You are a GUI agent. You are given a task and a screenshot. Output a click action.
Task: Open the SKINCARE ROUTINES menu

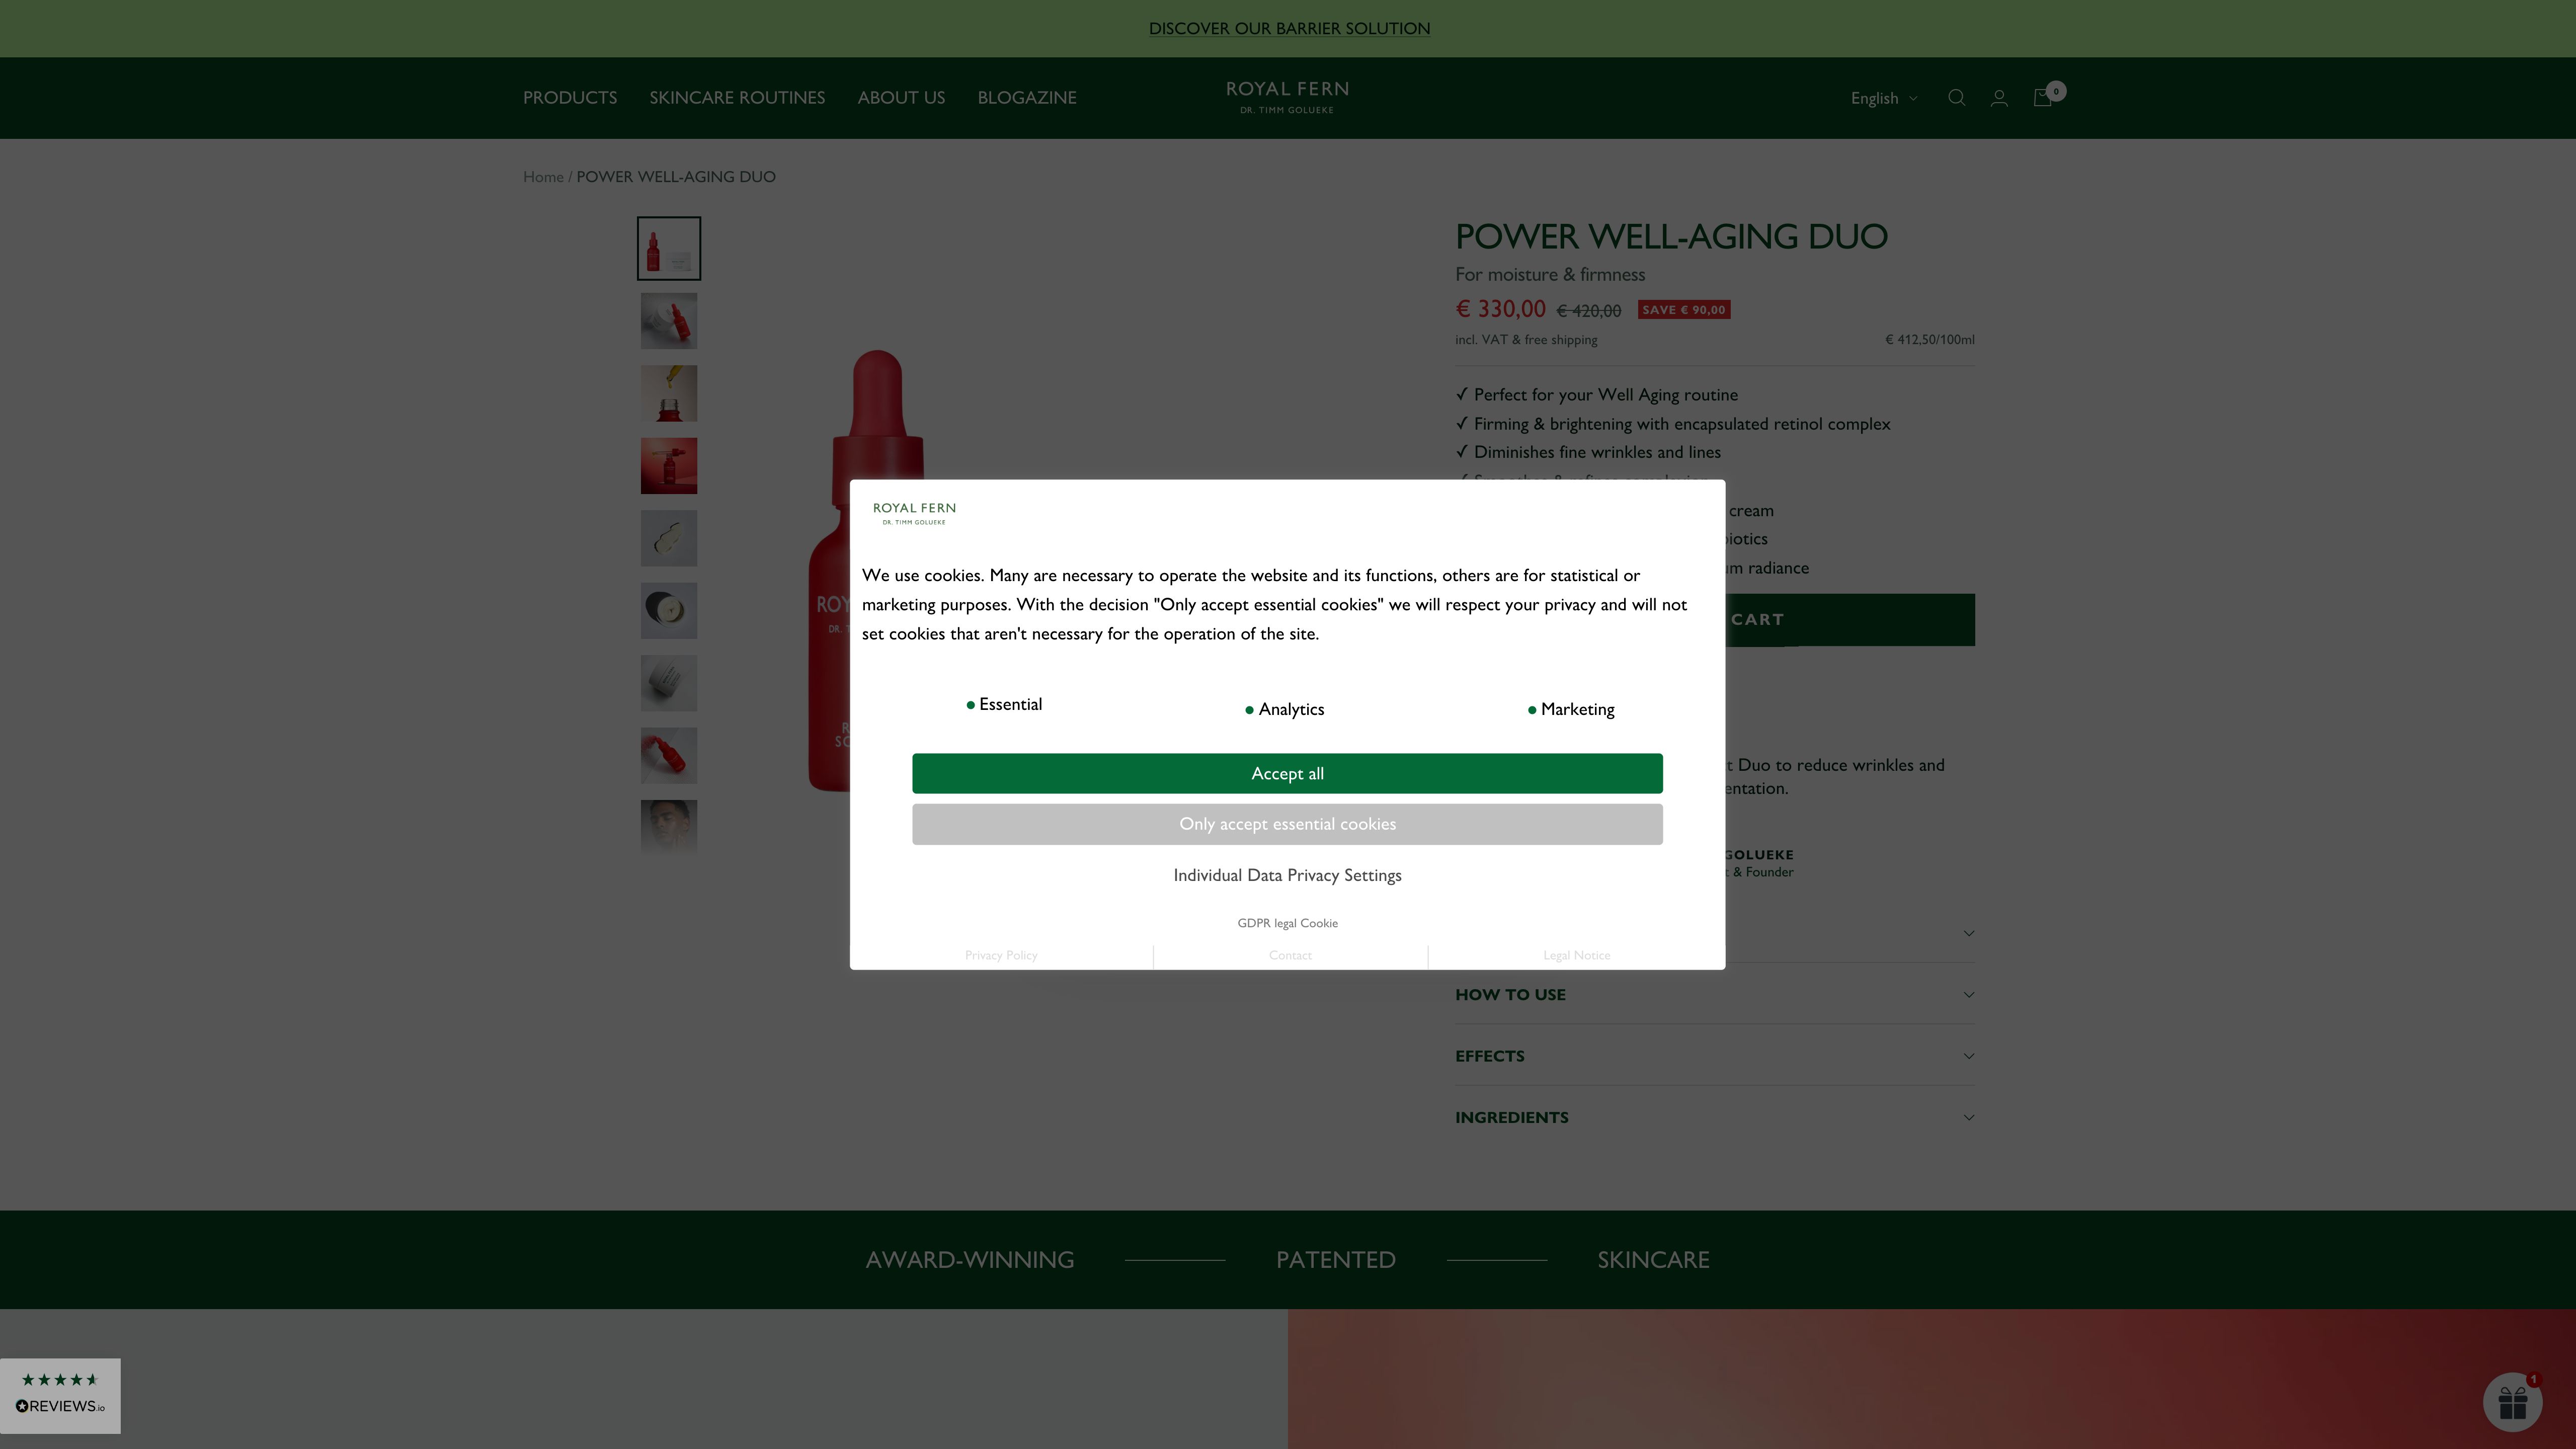click(737, 98)
